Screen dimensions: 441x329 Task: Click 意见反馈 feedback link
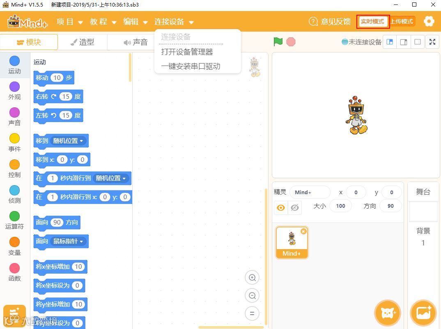[336, 22]
